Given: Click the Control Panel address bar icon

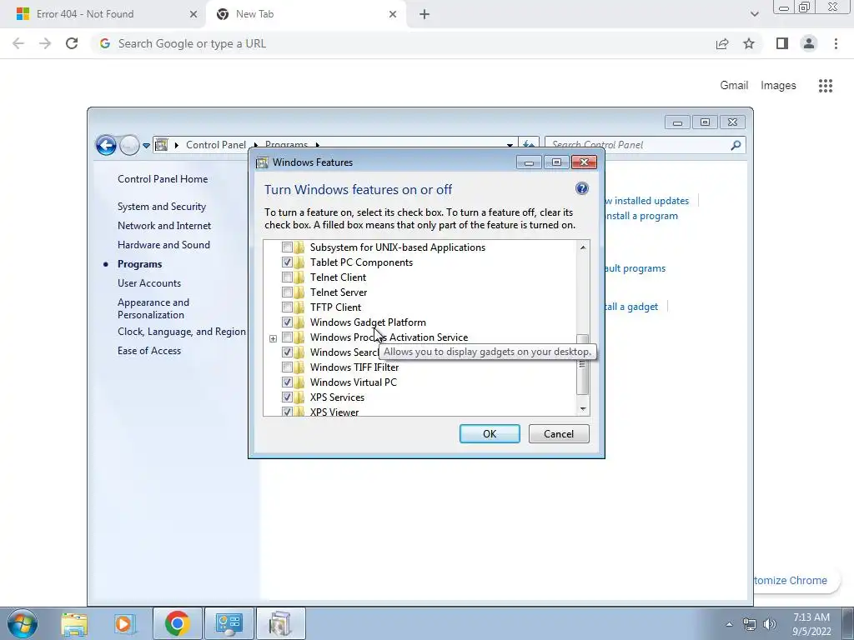Looking at the screenshot, I should click(161, 145).
